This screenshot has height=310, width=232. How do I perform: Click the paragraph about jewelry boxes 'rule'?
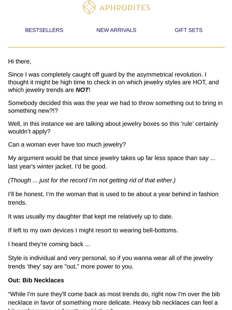point(113,127)
